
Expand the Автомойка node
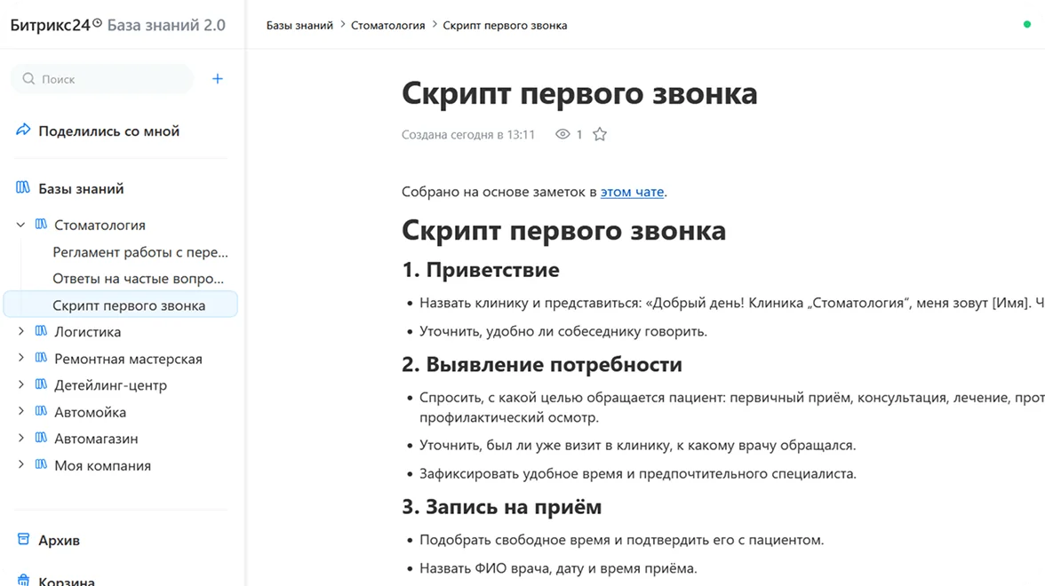tap(20, 411)
